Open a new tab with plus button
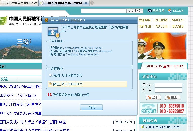193x131 pixels. (92, 3)
